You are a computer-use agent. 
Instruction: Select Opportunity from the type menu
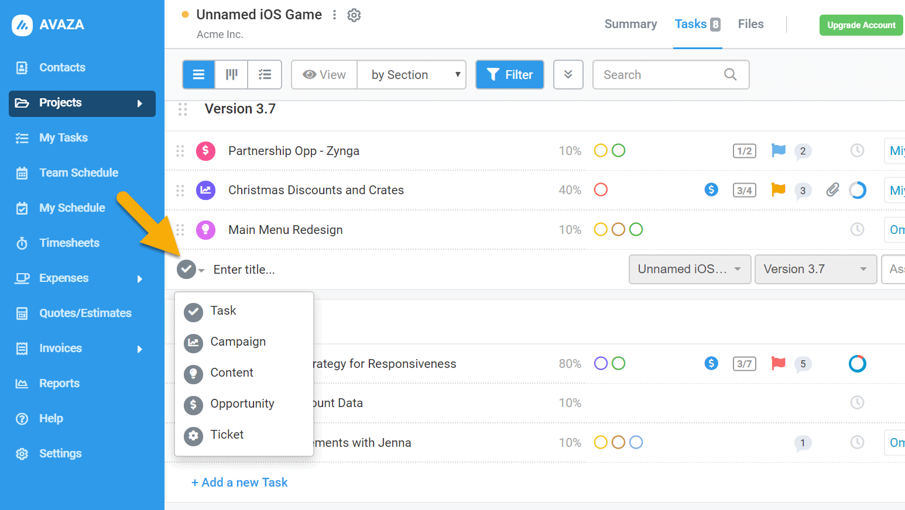point(242,404)
